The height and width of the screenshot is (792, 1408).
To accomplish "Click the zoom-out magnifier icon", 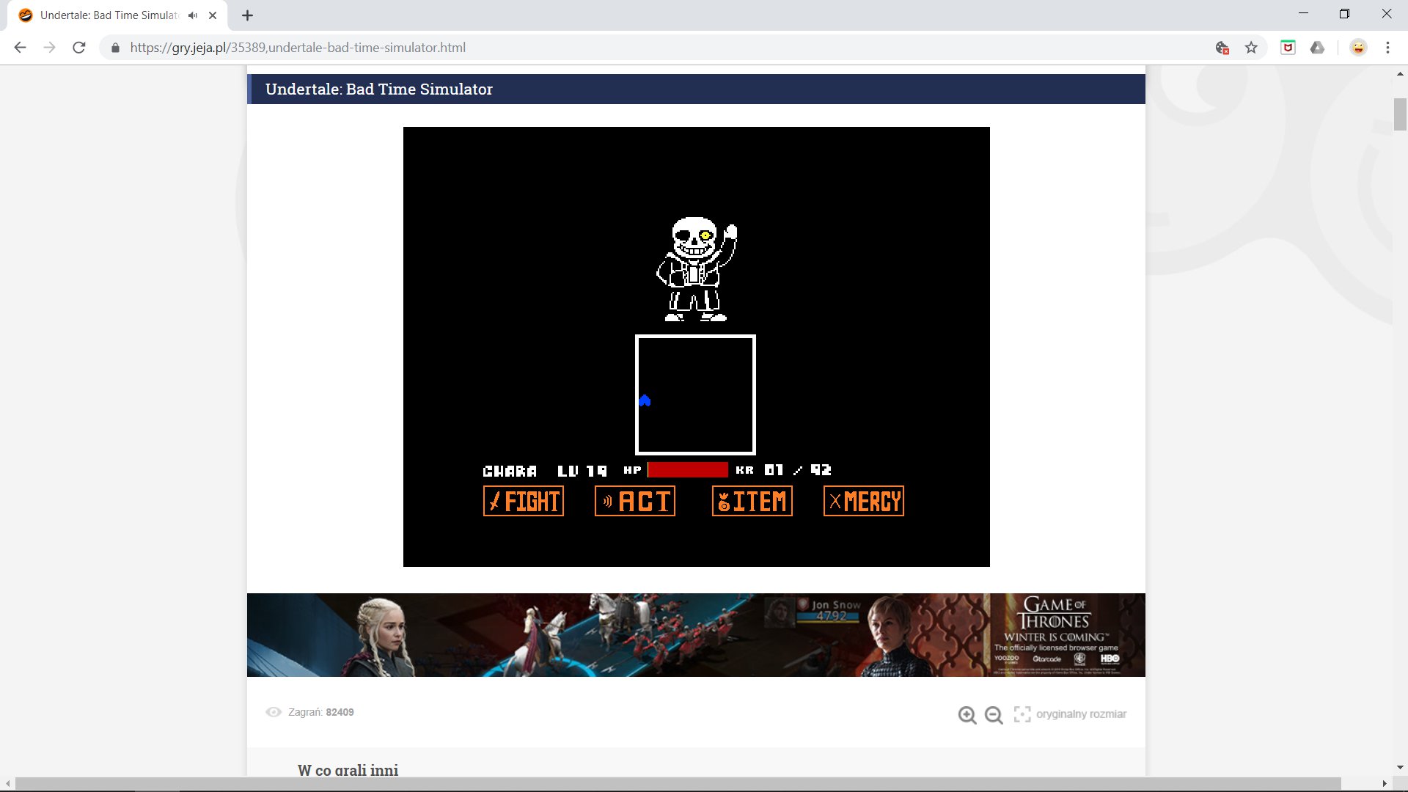I will 993,714.
